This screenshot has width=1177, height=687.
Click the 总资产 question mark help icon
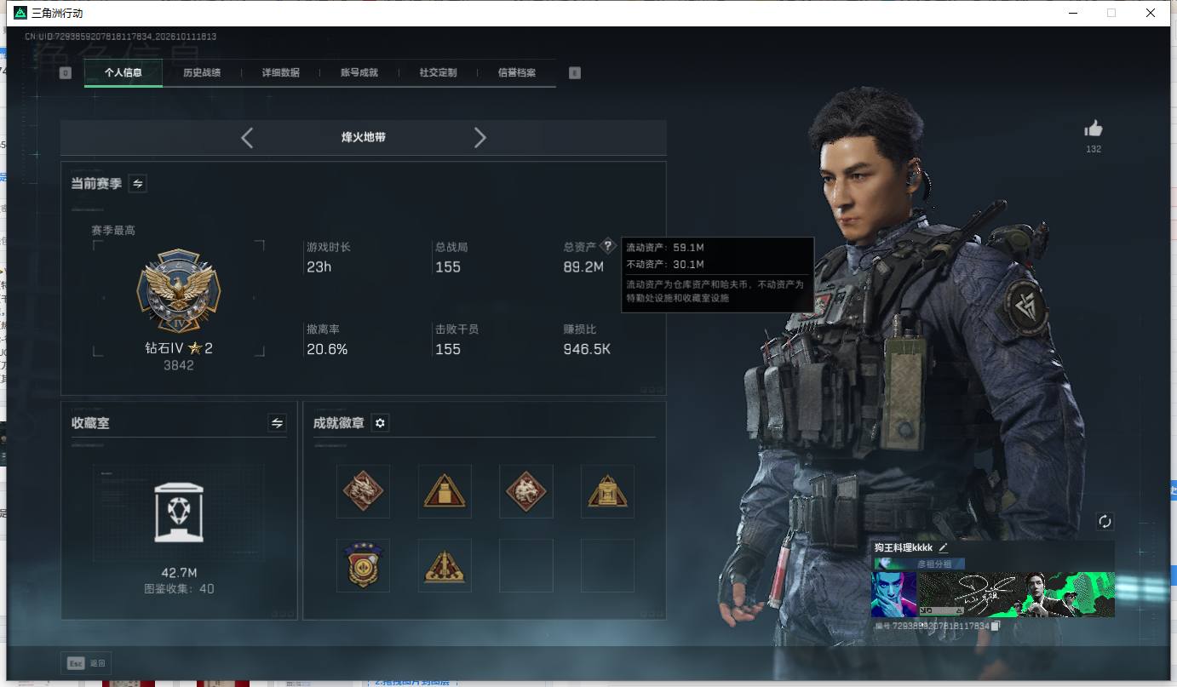pyautogui.click(x=608, y=246)
